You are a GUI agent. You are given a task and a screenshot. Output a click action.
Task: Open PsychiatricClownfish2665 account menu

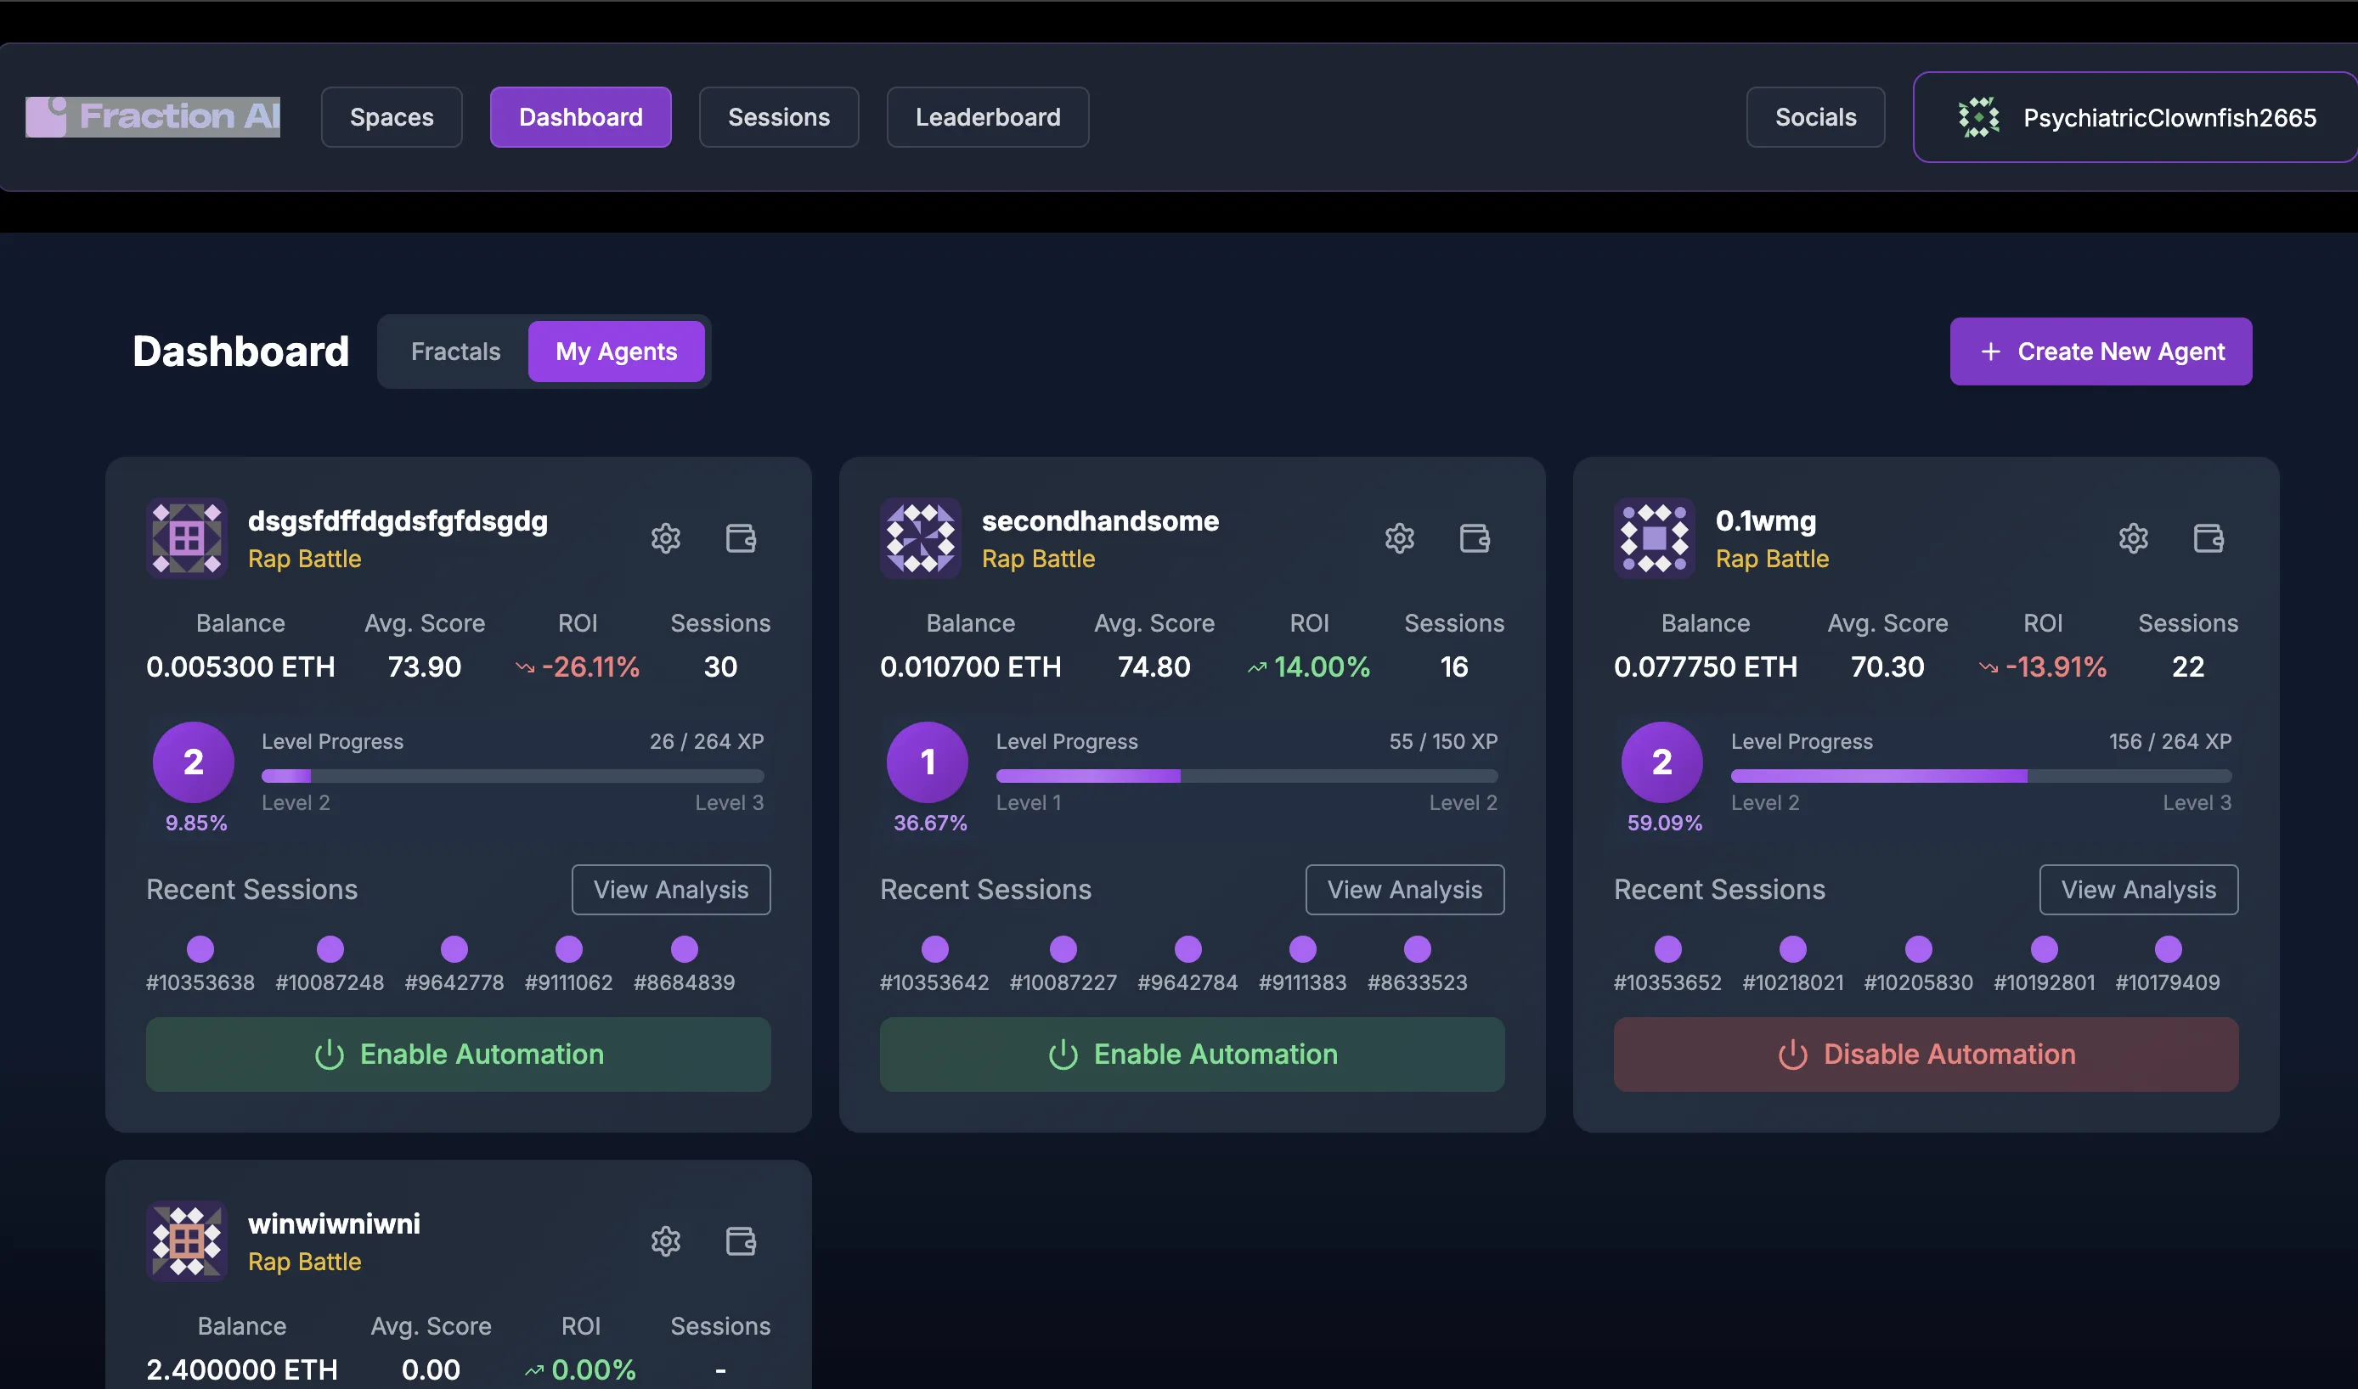pos(2135,117)
